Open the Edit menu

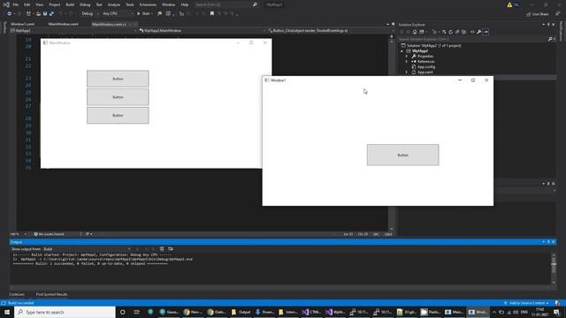point(27,4)
